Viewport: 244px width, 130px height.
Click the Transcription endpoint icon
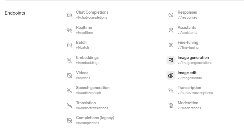pyautogui.click(x=171, y=90)
